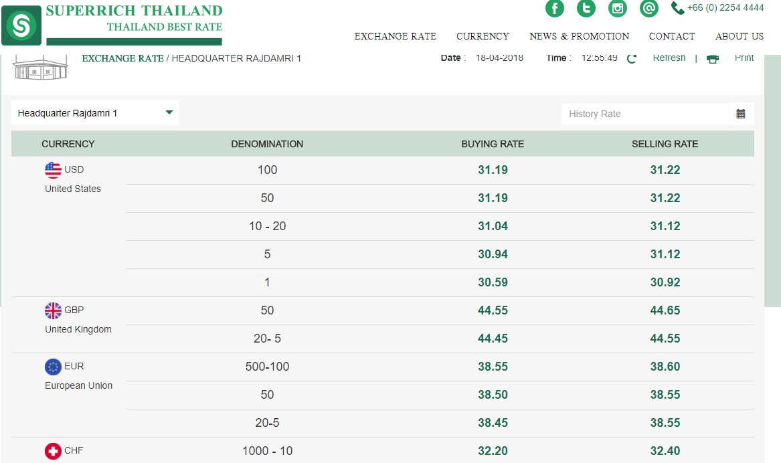Image resolution: width=781 pixels, height=463 pixels.
Task: Click the time value 12:55:49
Action: point(599,58)
